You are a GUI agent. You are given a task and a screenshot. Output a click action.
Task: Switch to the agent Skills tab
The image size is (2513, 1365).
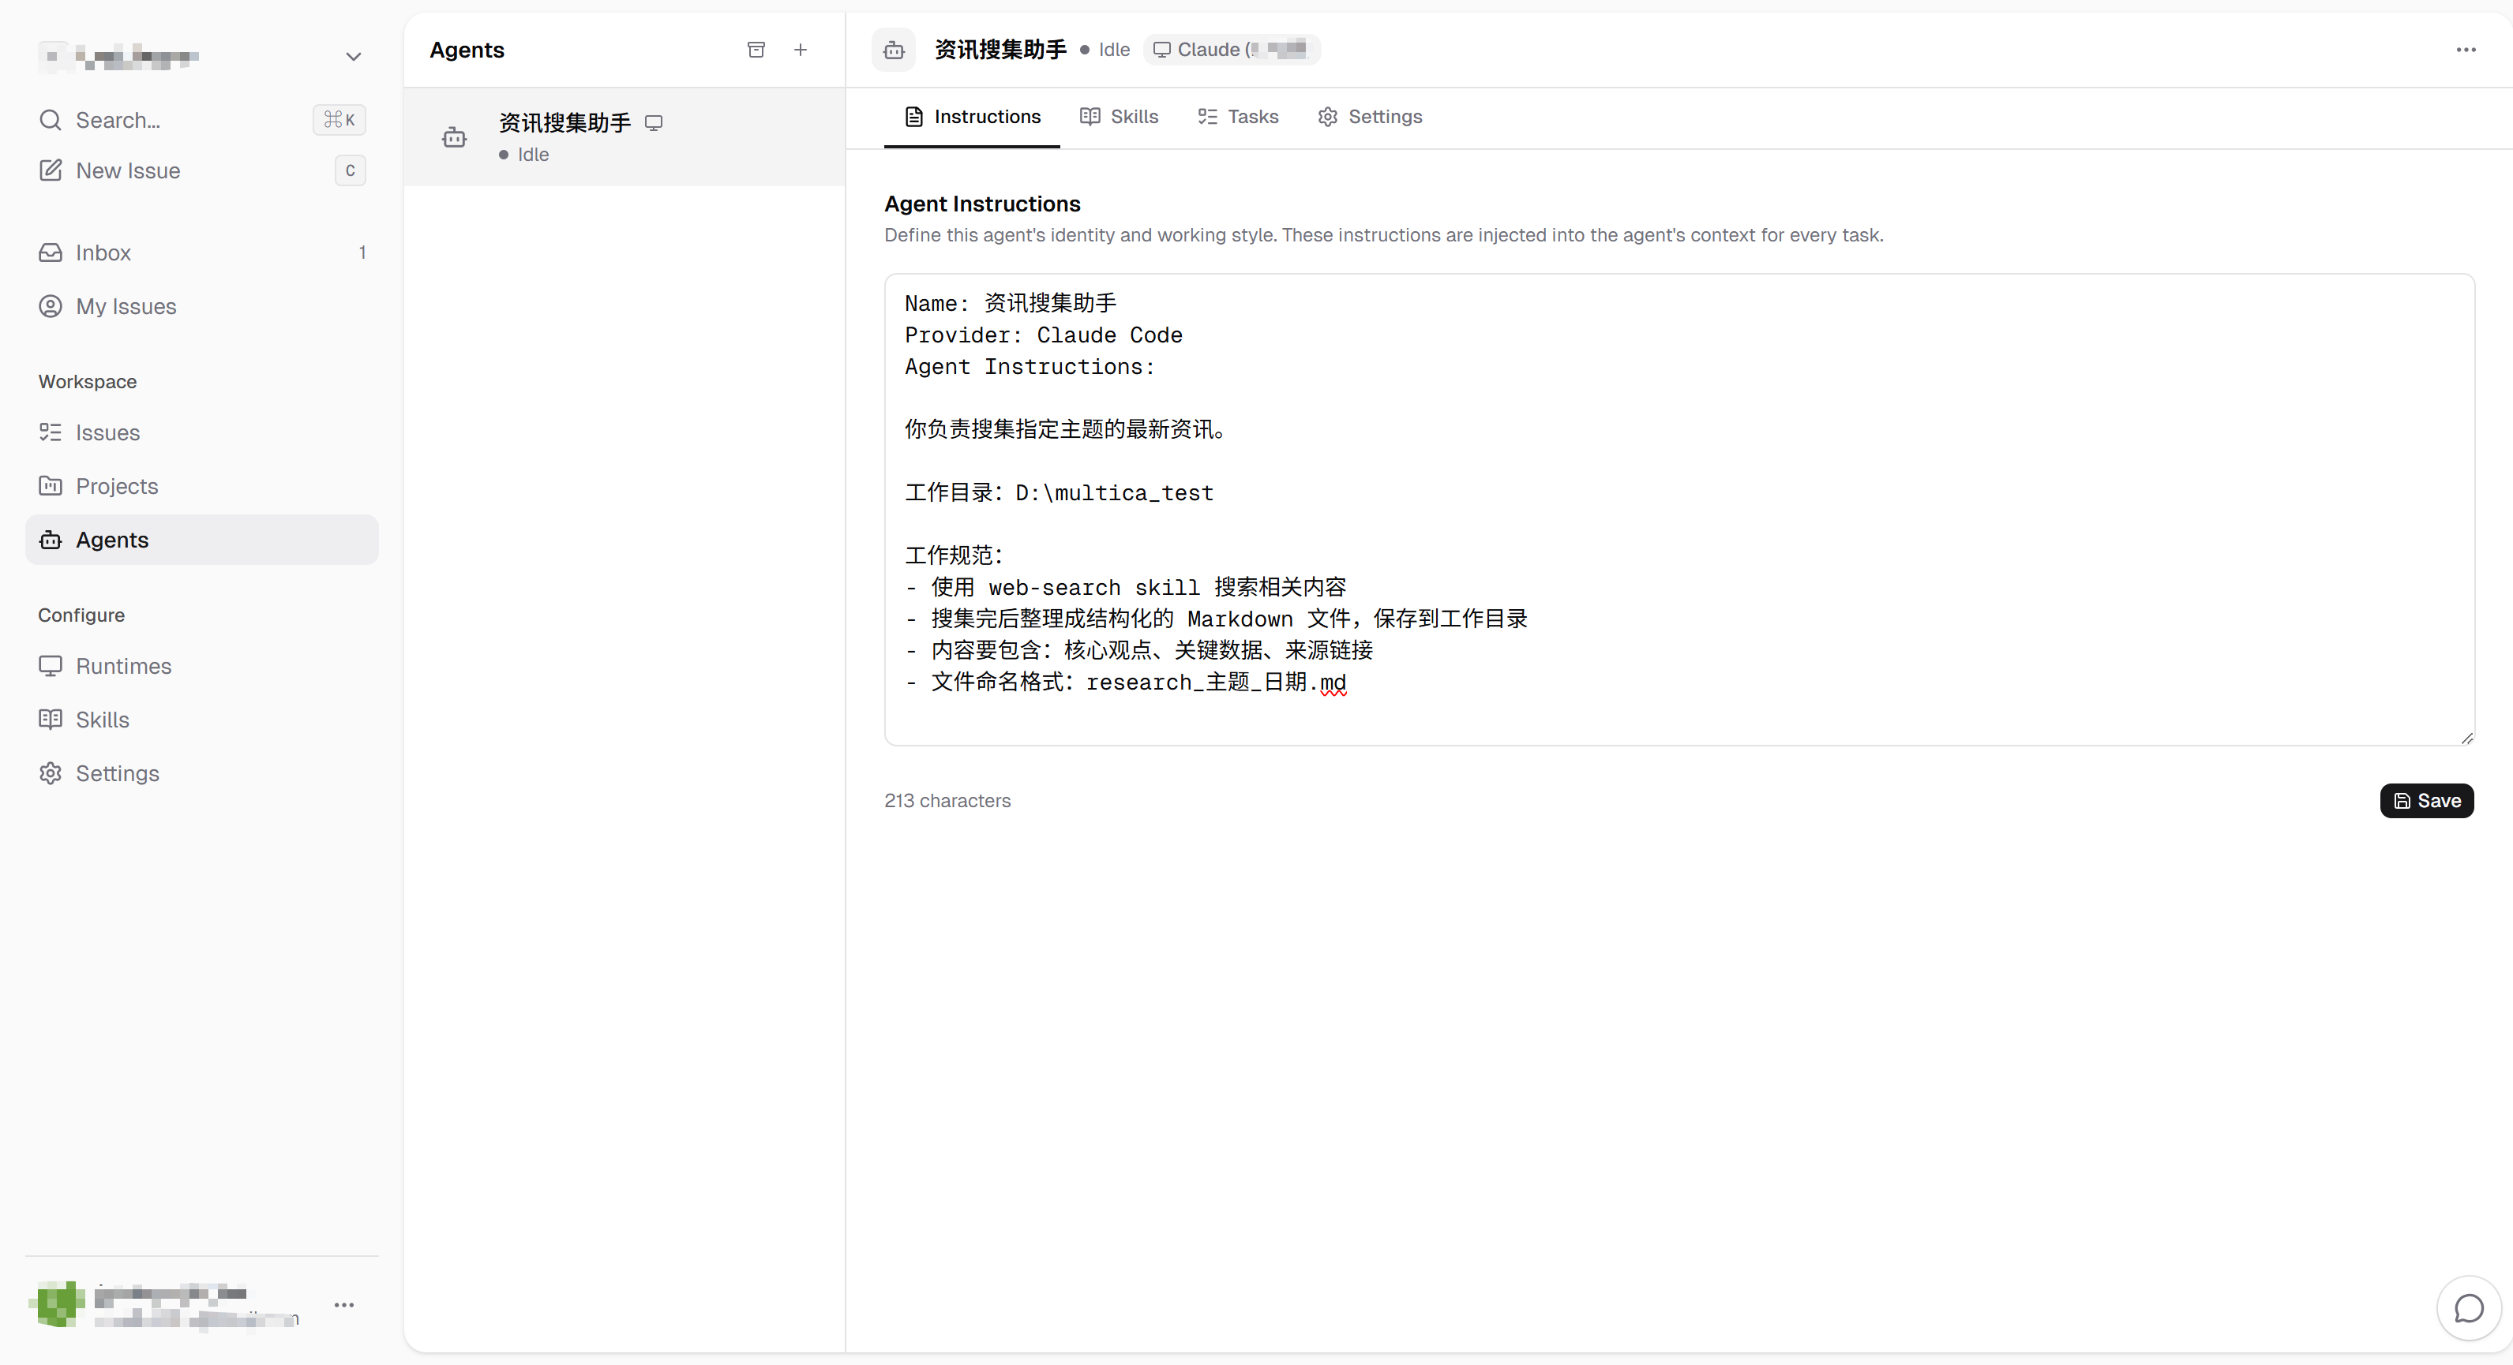point(1119,117)
